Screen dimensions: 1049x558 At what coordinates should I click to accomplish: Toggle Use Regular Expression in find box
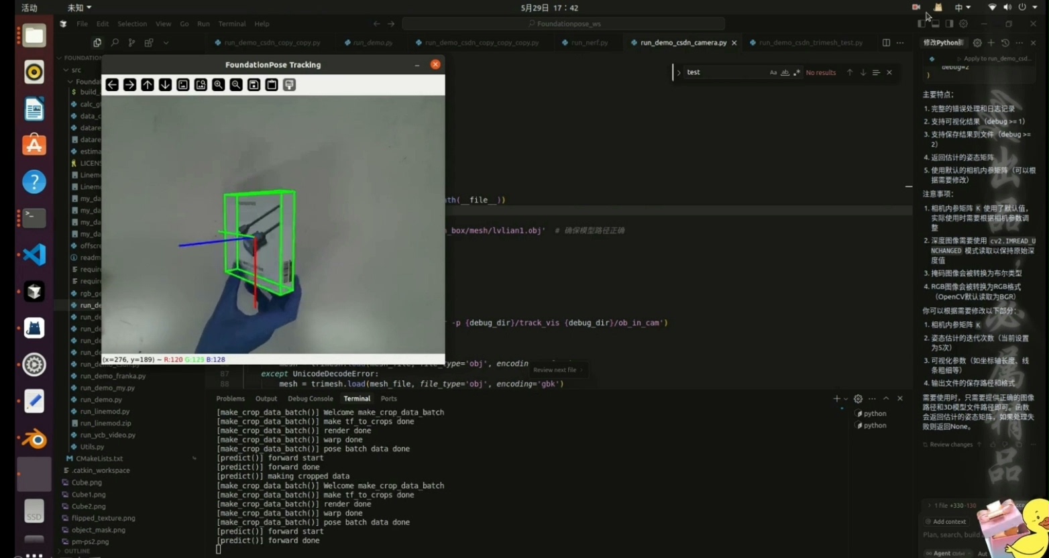point(797,72)
